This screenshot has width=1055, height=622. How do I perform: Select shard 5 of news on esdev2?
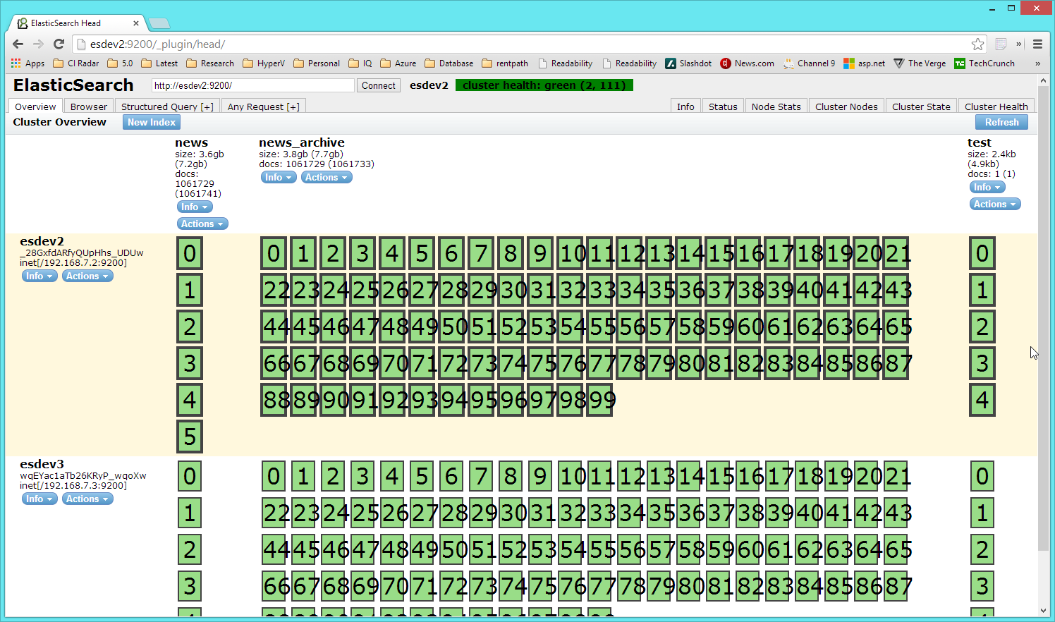coord(190,437)
